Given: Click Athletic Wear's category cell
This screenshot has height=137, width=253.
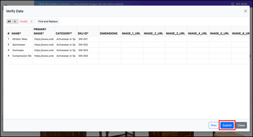Looking at the screenshot, I should [66, 39].
